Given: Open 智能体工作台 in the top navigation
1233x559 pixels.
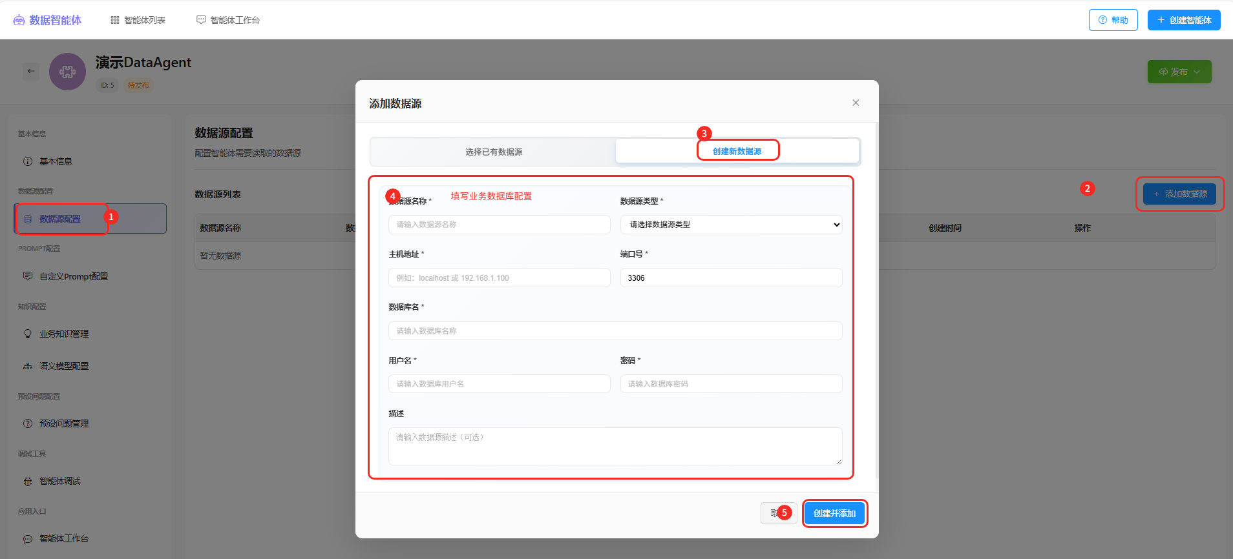Looking at the screenshot, I should click(227, 20).
